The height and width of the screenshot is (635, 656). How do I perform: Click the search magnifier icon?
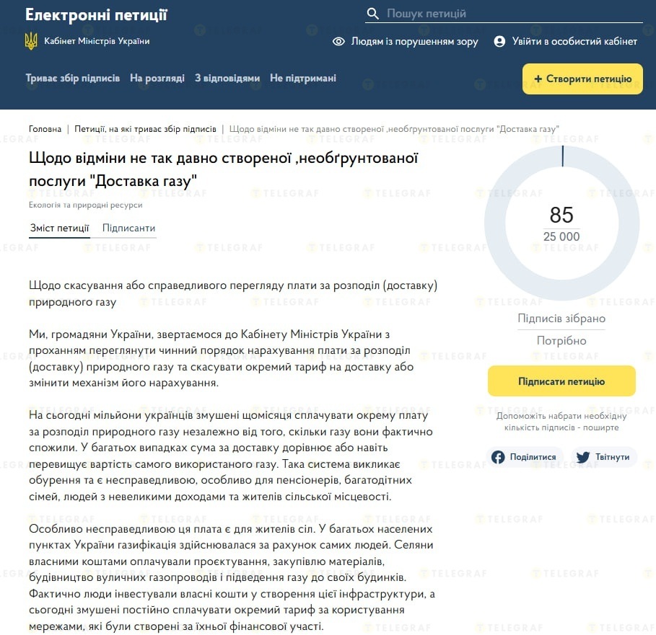point(372,14)
